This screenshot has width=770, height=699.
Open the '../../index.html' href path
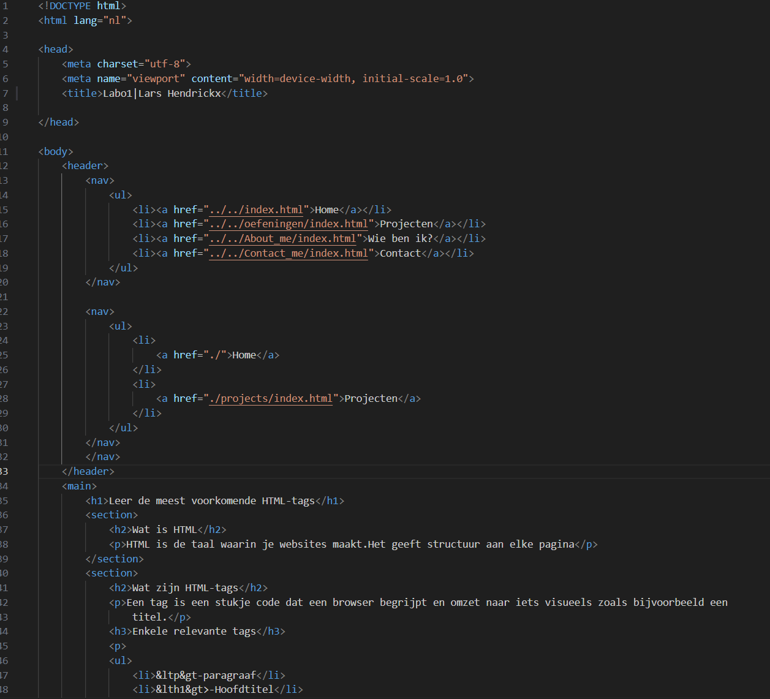click(x=256, y=210)
